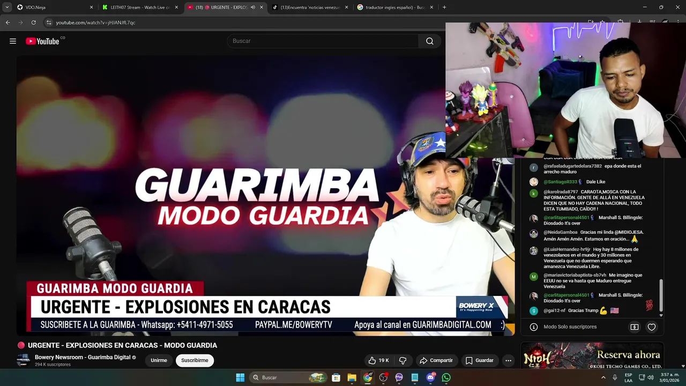Mute the tab via speaker icon
This screenshot has width=686, height=386.
pyautogui.click(x=253, y=8)
